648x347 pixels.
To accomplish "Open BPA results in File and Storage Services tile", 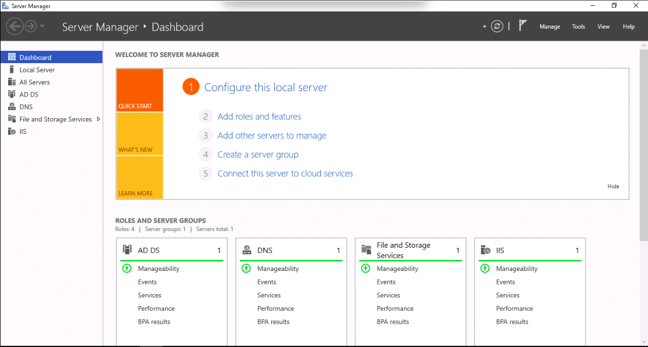I will (393, 322).
